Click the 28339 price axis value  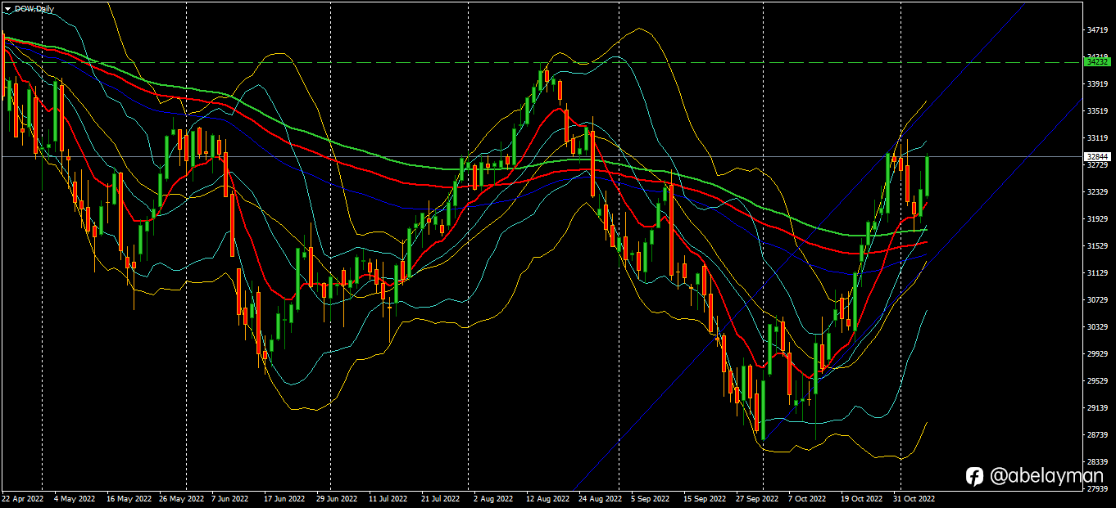[1098, 461]
